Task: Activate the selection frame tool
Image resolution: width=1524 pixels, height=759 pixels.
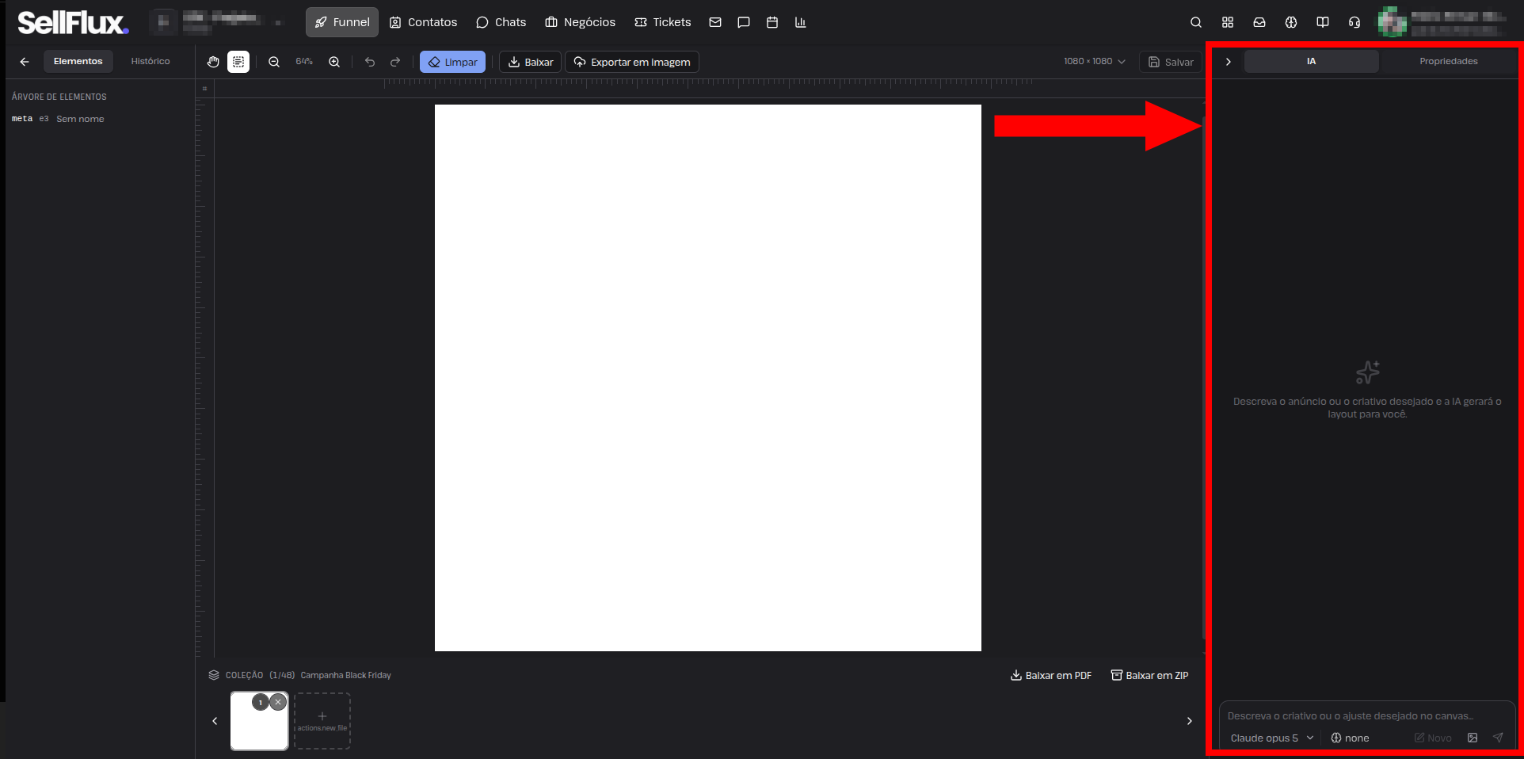Action: pyautogui.click(x=238, y=62)
